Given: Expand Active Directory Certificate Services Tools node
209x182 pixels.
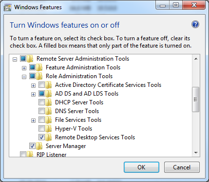Looking at the screenshot, I should 33,85.
